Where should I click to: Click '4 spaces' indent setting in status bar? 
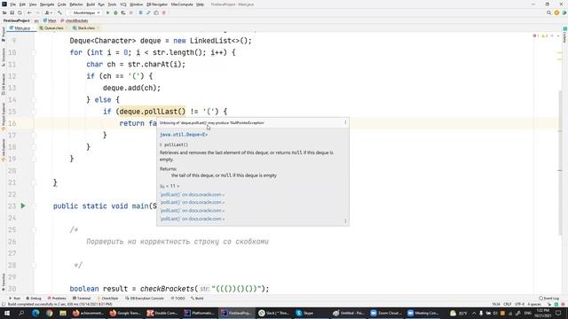tap(534, 305)
